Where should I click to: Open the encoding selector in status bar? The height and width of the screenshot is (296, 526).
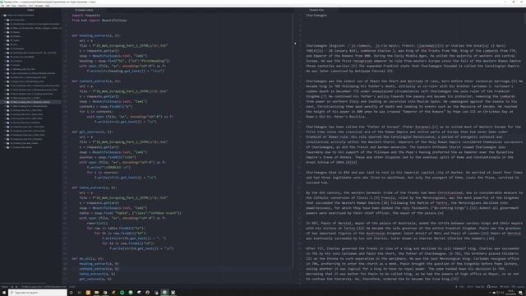[470, 287]
